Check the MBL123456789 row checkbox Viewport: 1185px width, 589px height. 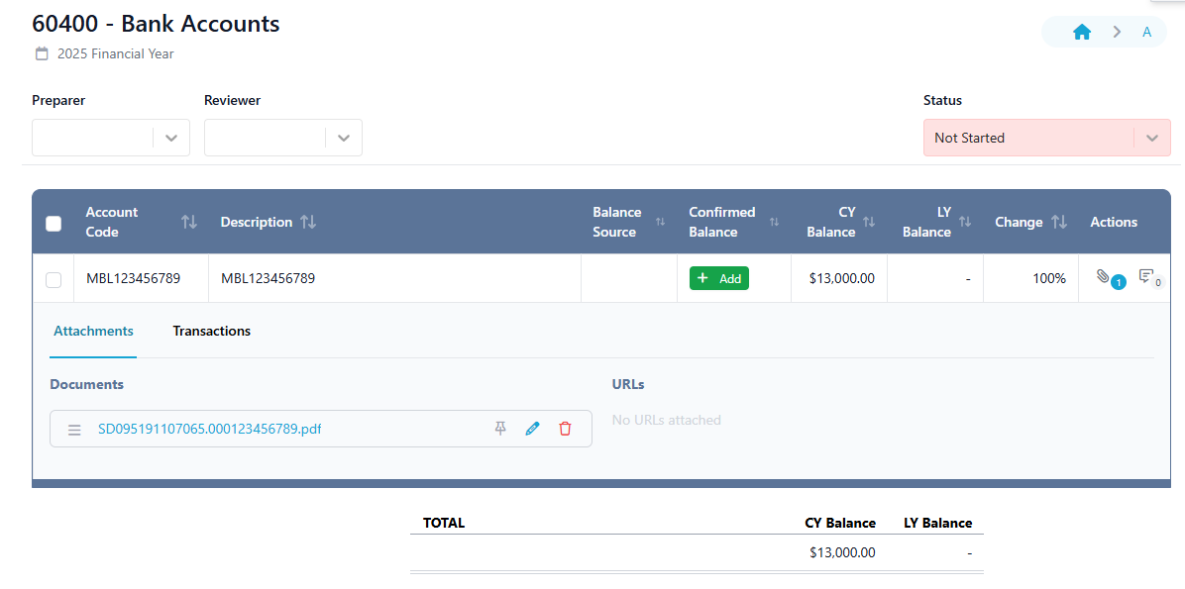(x=54, y=278)
